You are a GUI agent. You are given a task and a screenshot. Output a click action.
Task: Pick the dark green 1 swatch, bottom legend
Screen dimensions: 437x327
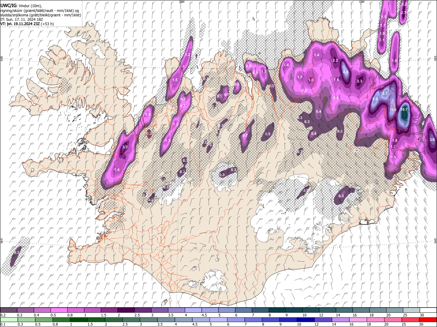79,320
